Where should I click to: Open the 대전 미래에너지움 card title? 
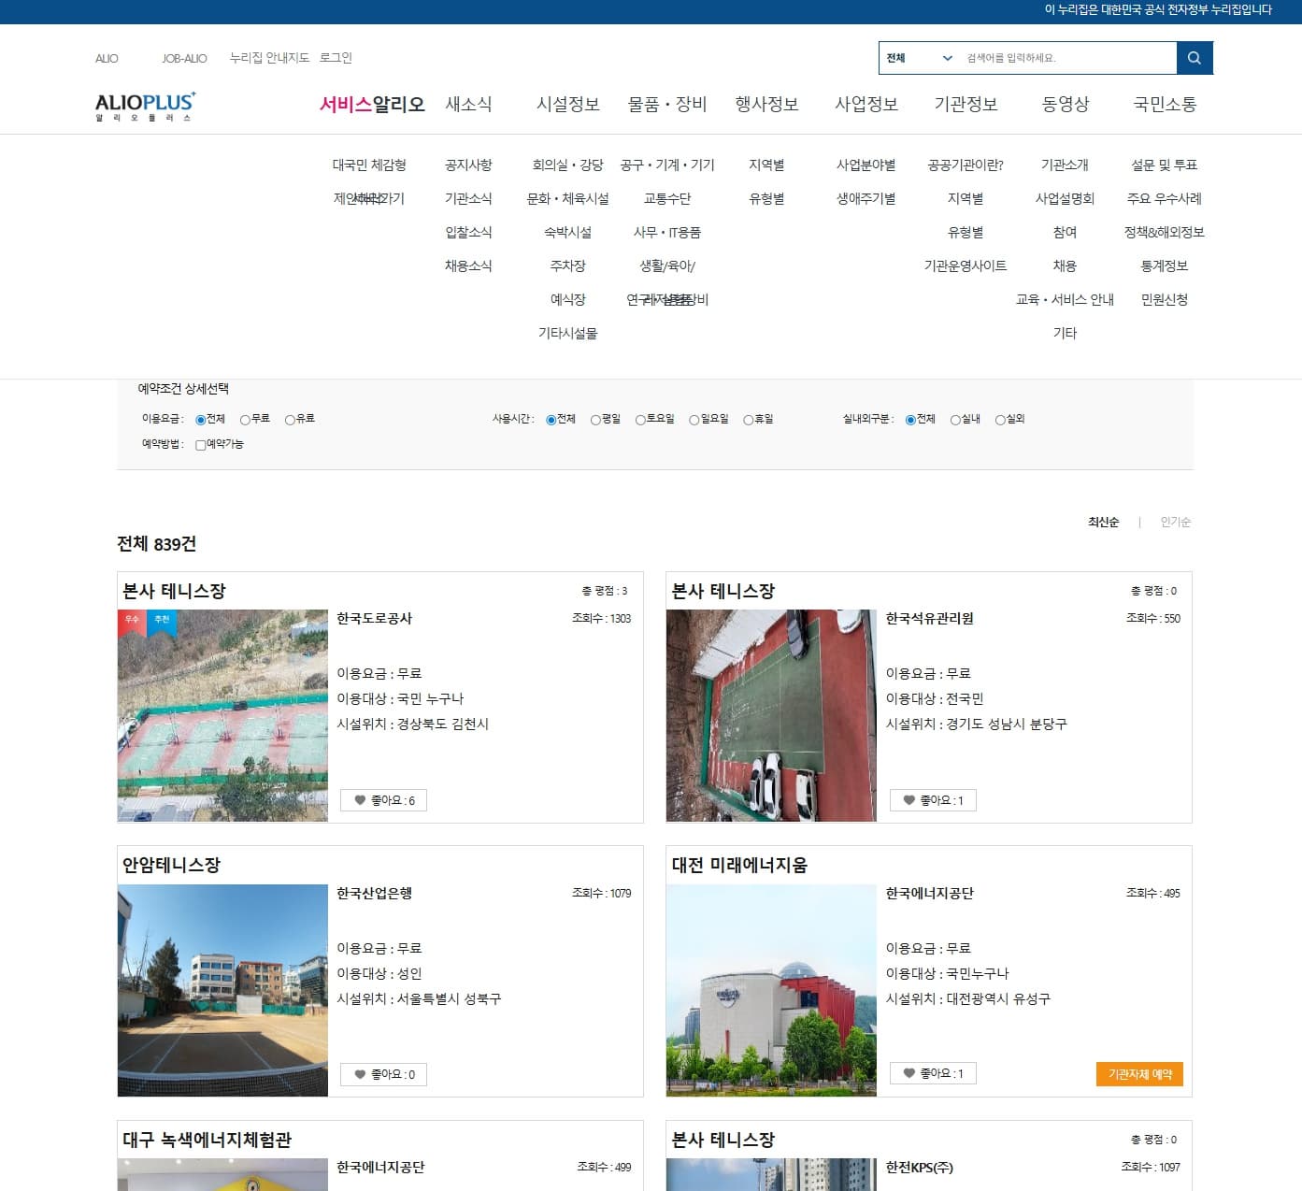click(x=739, y=865)
